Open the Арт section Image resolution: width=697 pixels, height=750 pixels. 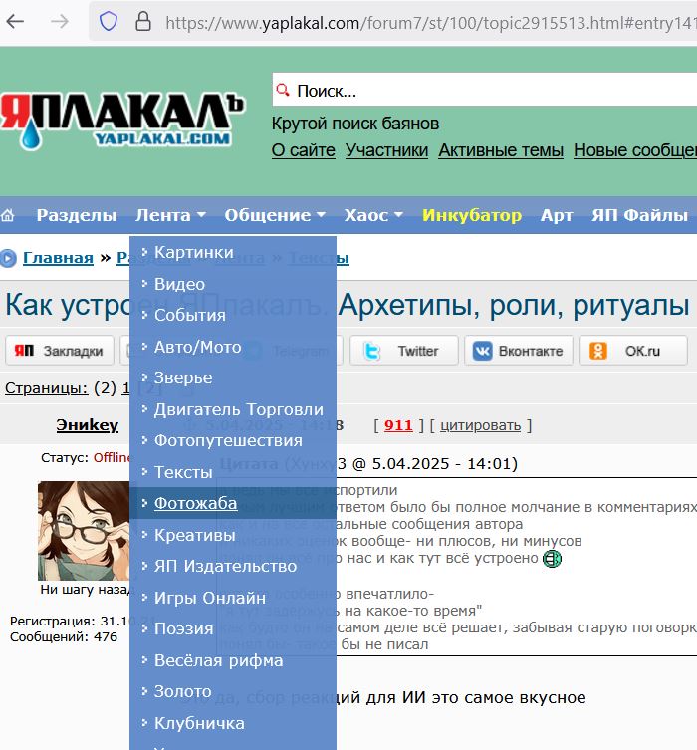(557, 215)
